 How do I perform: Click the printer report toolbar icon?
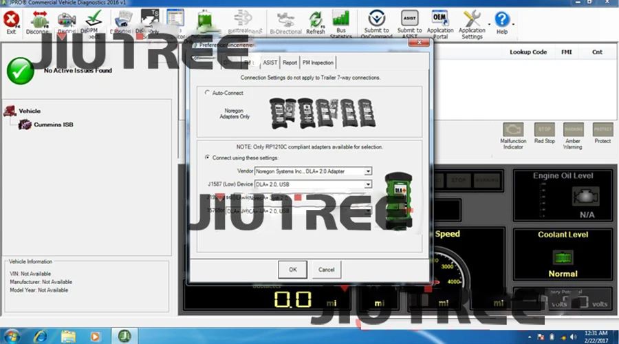[123, 19]
